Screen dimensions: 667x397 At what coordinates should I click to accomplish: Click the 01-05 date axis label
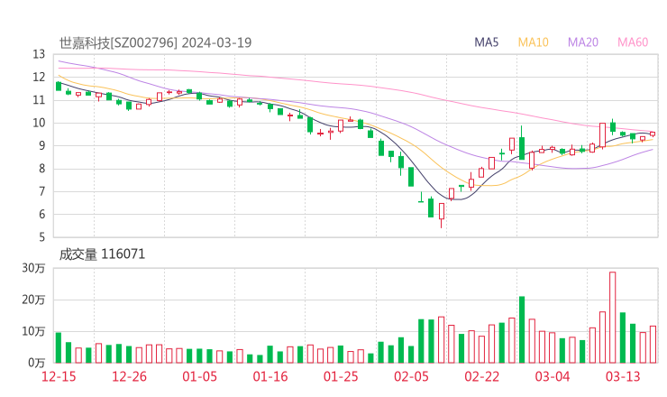[x=199, y=376]
